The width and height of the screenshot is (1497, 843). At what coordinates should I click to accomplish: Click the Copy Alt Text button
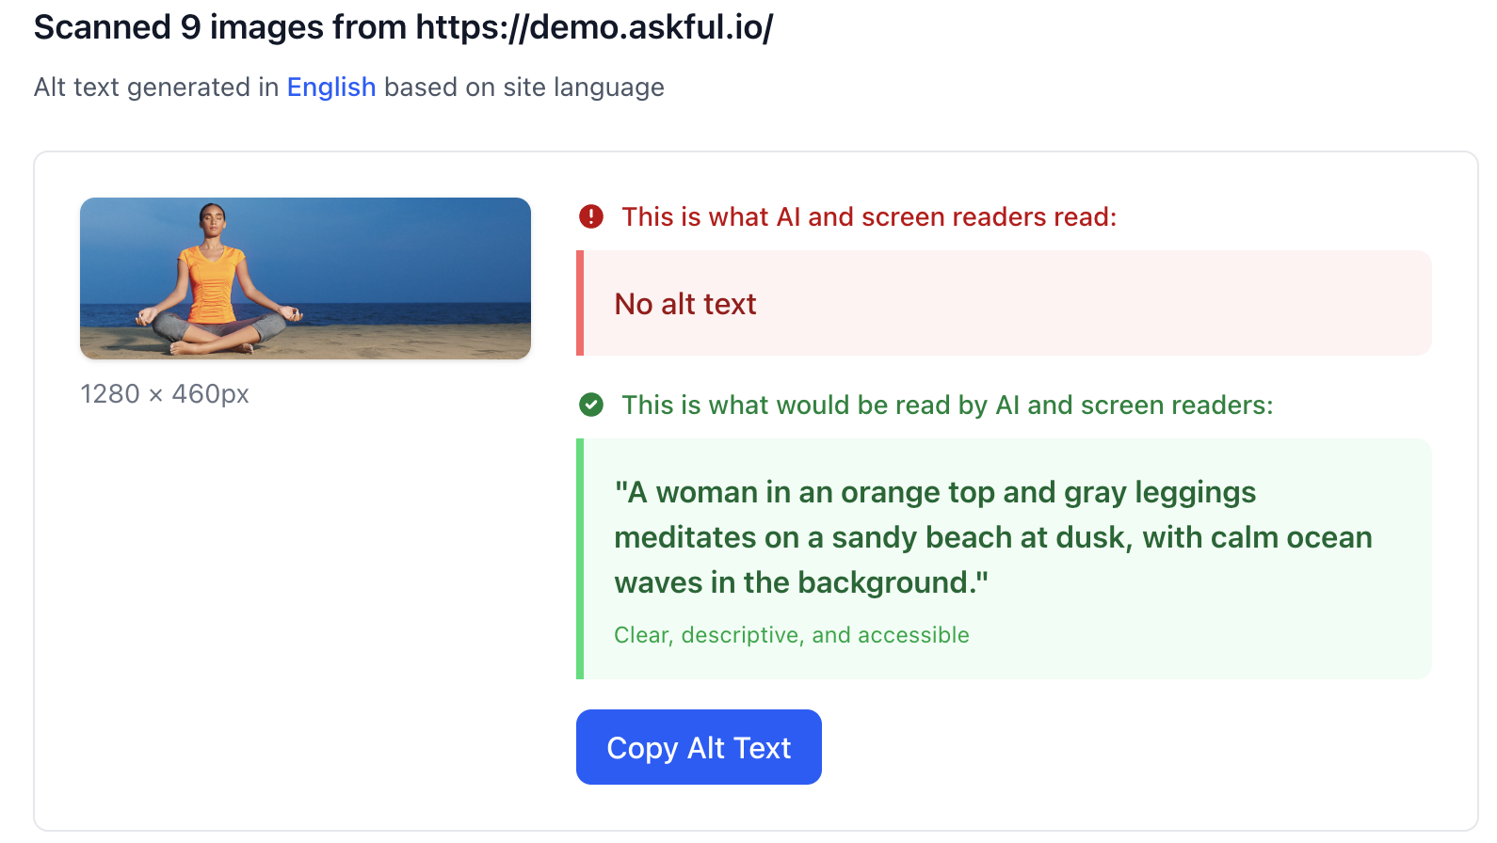click(699, 747)
